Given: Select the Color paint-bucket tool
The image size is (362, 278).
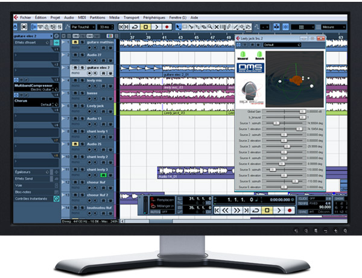Looking at the screenshot, I should pos(249,27).
